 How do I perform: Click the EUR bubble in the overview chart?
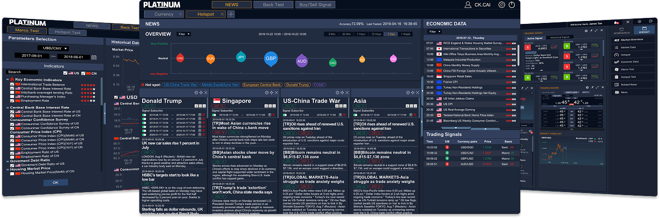pyautogui.click(x=211, y=59)
